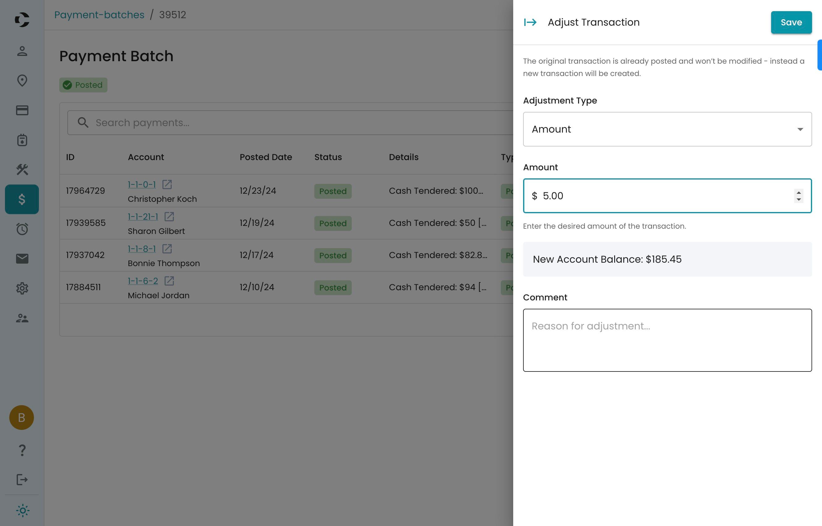Click the alarm clock sidebar icon
The width and height of the screenshot is (822, 526).
click(22, 229)
